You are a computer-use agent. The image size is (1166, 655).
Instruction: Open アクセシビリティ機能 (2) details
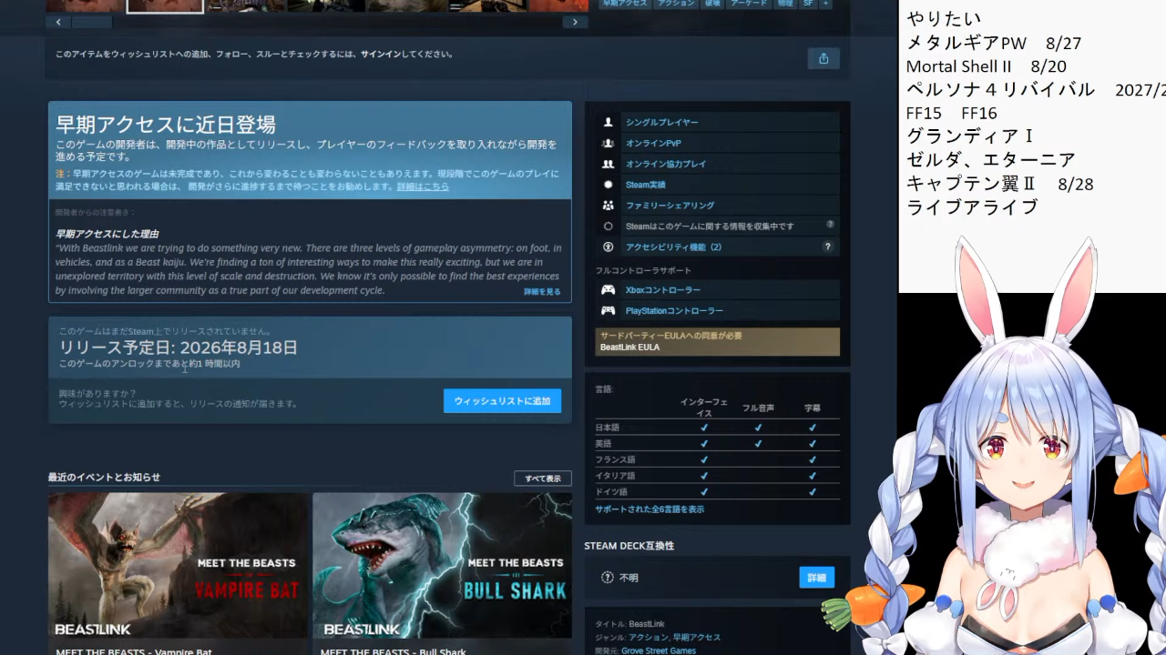click(673, 247)
